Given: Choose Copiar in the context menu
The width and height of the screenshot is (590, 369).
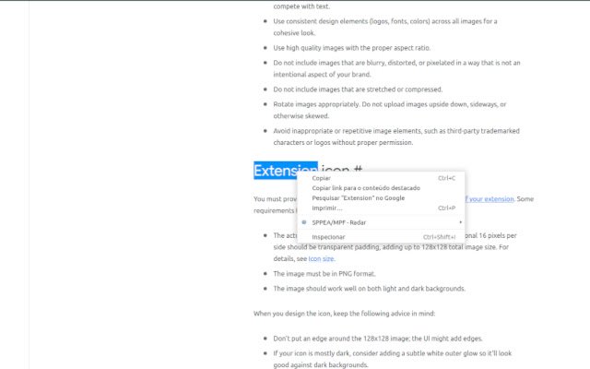Looking at the screenshot, I should 381,178.
